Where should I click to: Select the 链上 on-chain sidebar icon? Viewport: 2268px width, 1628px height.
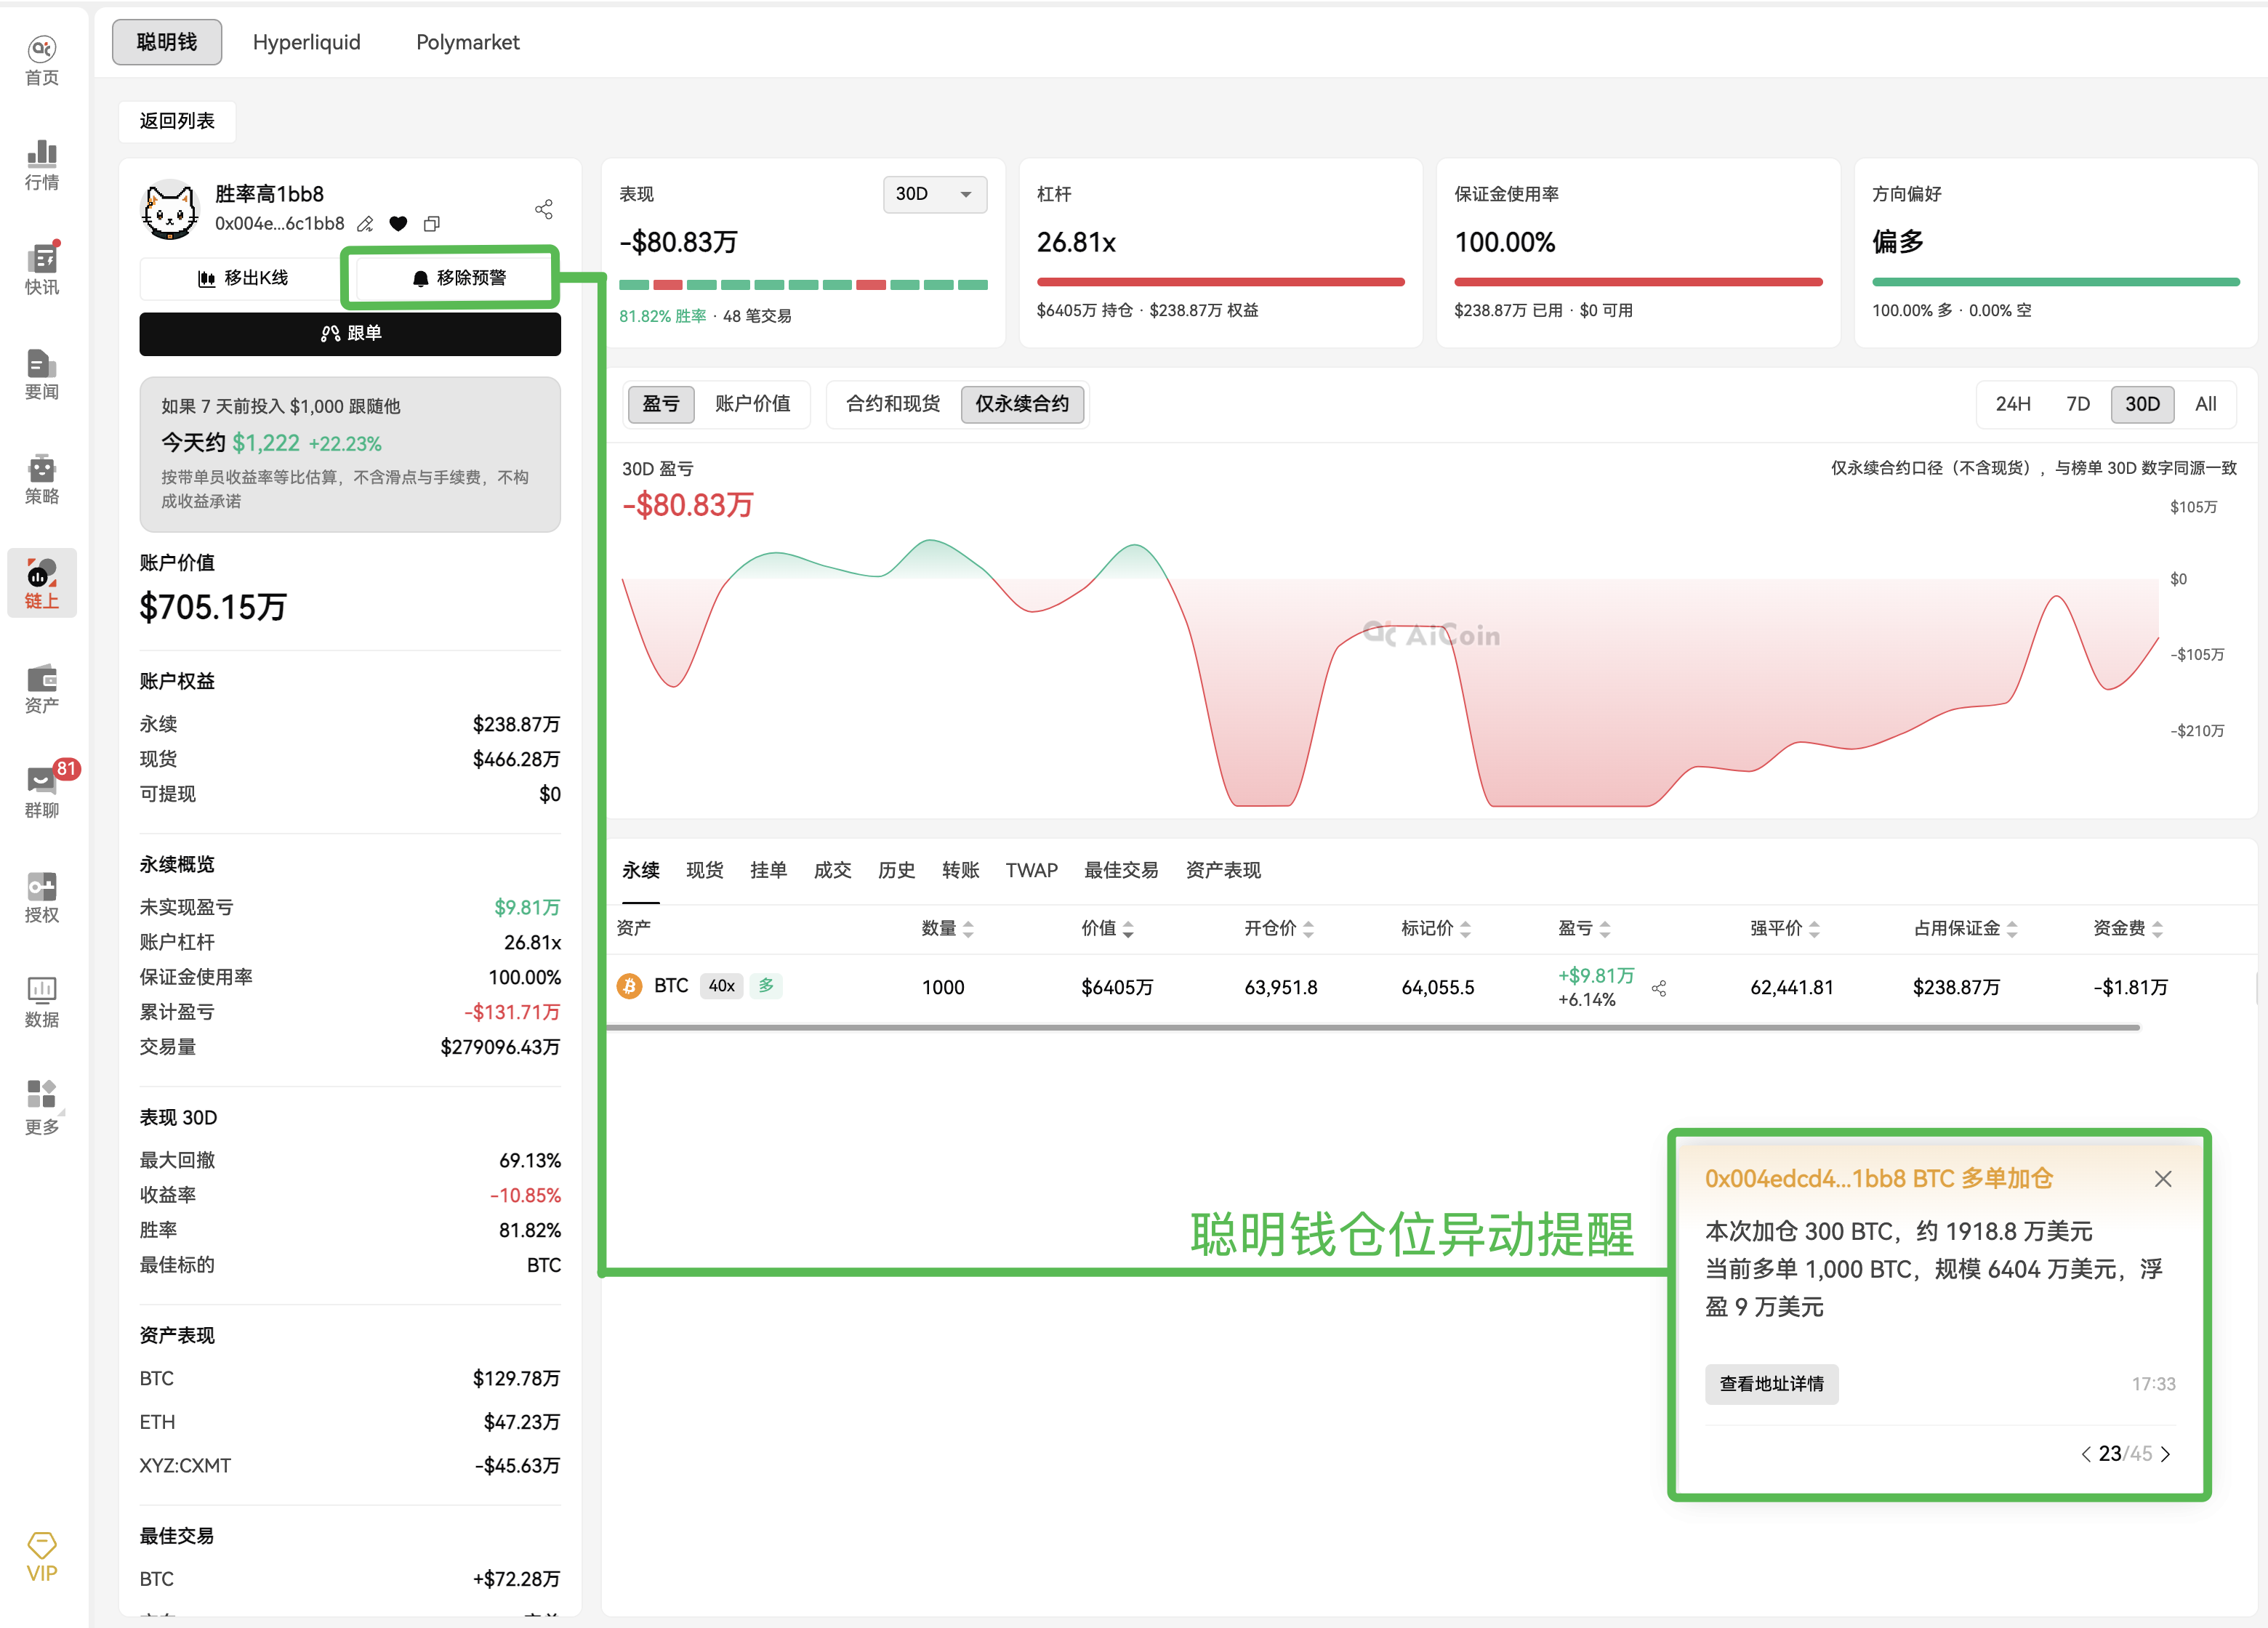click(41, 583)
